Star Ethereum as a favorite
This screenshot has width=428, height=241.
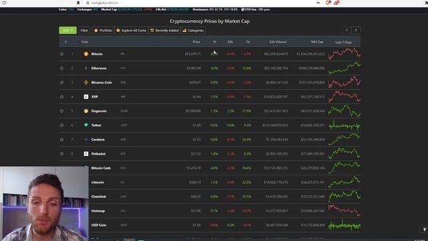62,68
